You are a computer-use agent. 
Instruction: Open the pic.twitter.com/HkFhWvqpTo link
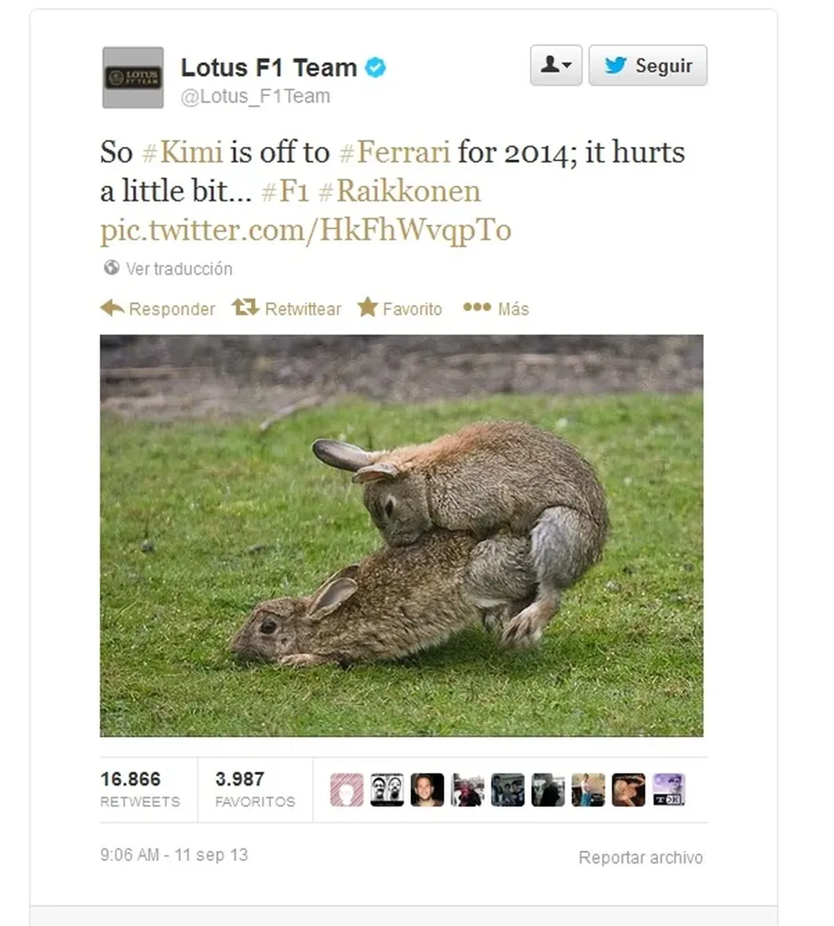306,229
